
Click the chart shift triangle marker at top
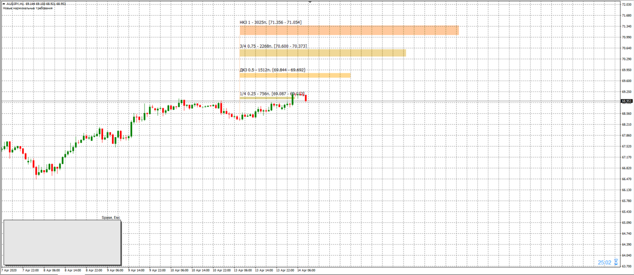(310, 2)
